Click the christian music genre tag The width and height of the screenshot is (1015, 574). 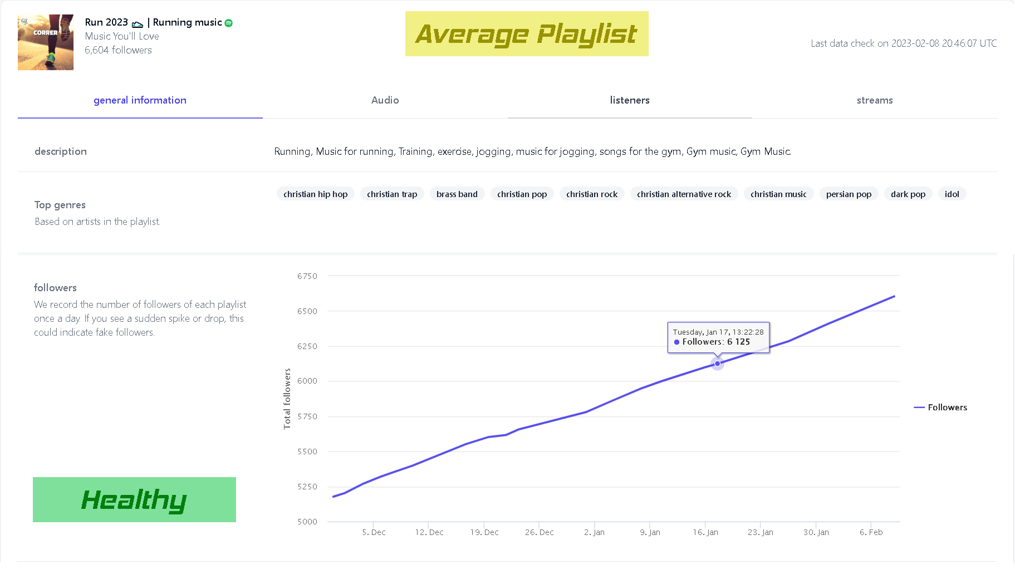click(778, 194)
